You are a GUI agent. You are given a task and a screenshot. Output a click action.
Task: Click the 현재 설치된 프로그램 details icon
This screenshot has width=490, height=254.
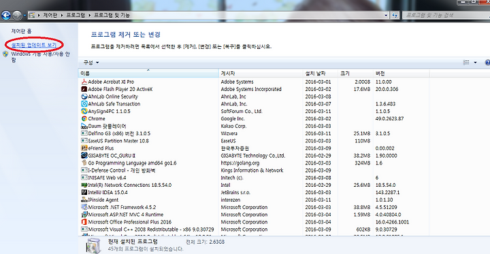click(x=93, y=246)
